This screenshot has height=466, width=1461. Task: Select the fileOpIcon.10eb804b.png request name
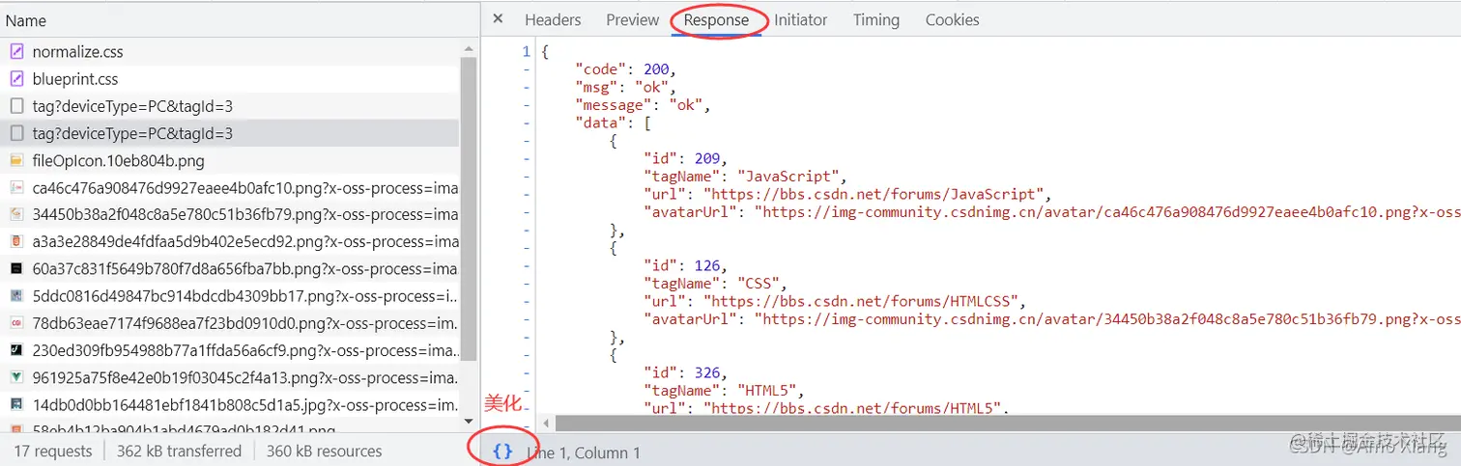click(x=119, y=160)
